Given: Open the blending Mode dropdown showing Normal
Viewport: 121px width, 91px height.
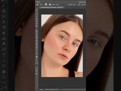Looking at the screenshot, I should (x=61, y=5).
